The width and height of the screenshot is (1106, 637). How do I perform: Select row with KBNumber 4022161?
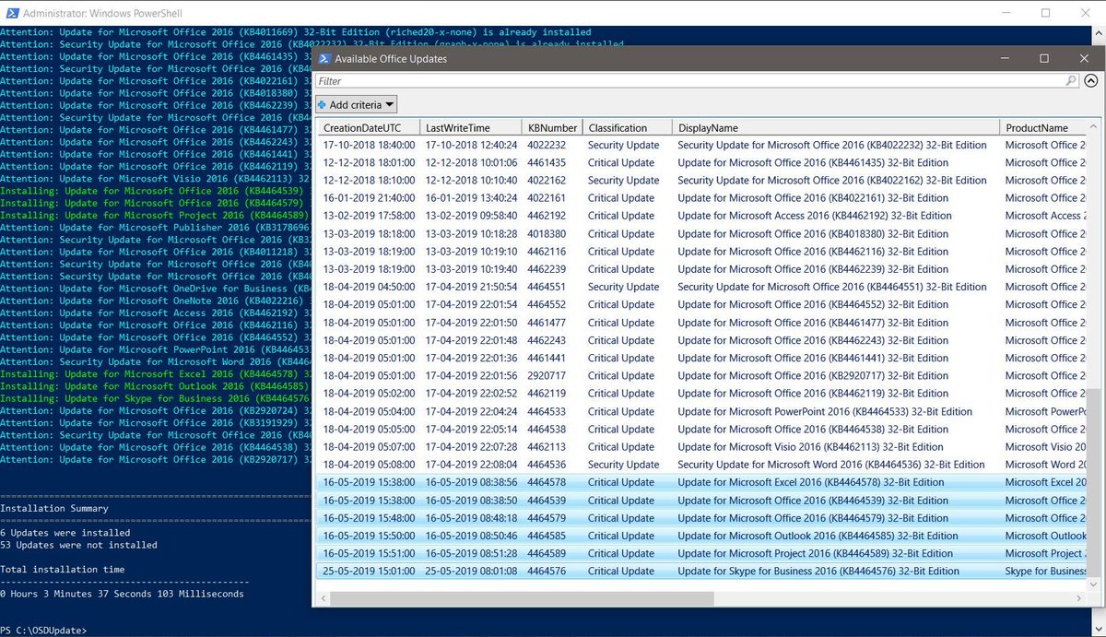(x=702, y=198)
